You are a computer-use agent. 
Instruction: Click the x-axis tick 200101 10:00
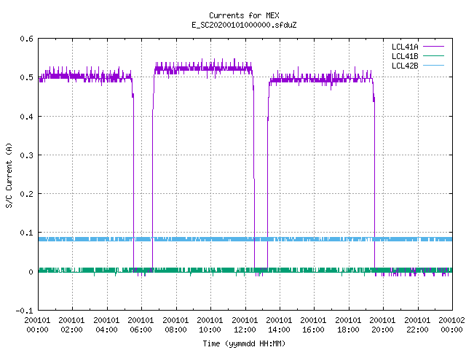pos(210,325)
